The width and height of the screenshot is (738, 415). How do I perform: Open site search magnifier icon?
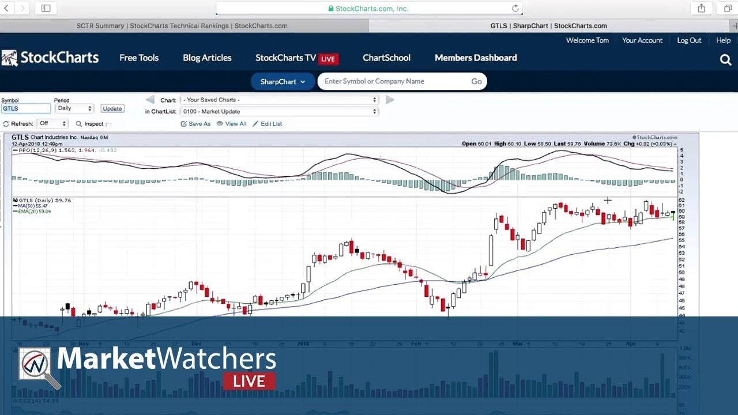[725, 59]
